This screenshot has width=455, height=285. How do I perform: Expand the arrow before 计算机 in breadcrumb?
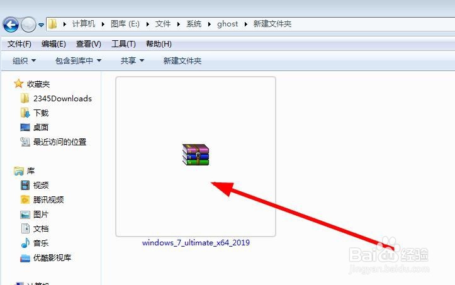coord(64,24)
